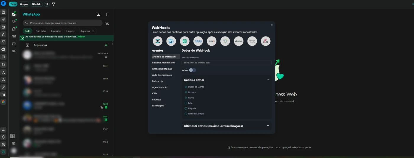Select the Bitrix24 integration icon
The height and width of the screenshot is (158, 414).
[171, 41]
